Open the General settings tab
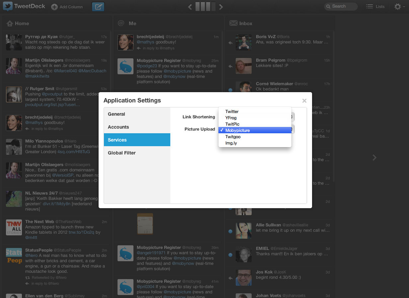The image size is (409, 298). click(117, 114)
